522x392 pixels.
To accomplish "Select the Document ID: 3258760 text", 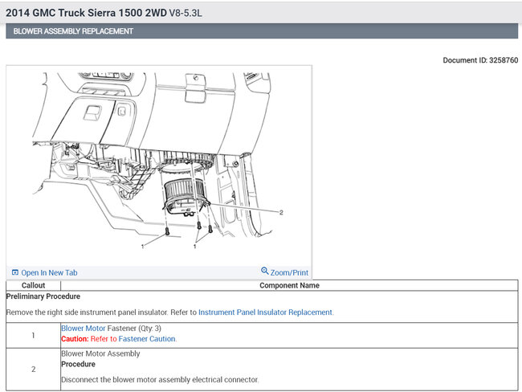I will coord(480,60).
